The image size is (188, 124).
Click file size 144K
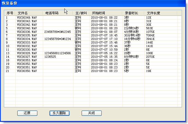(x=150, y=42)
